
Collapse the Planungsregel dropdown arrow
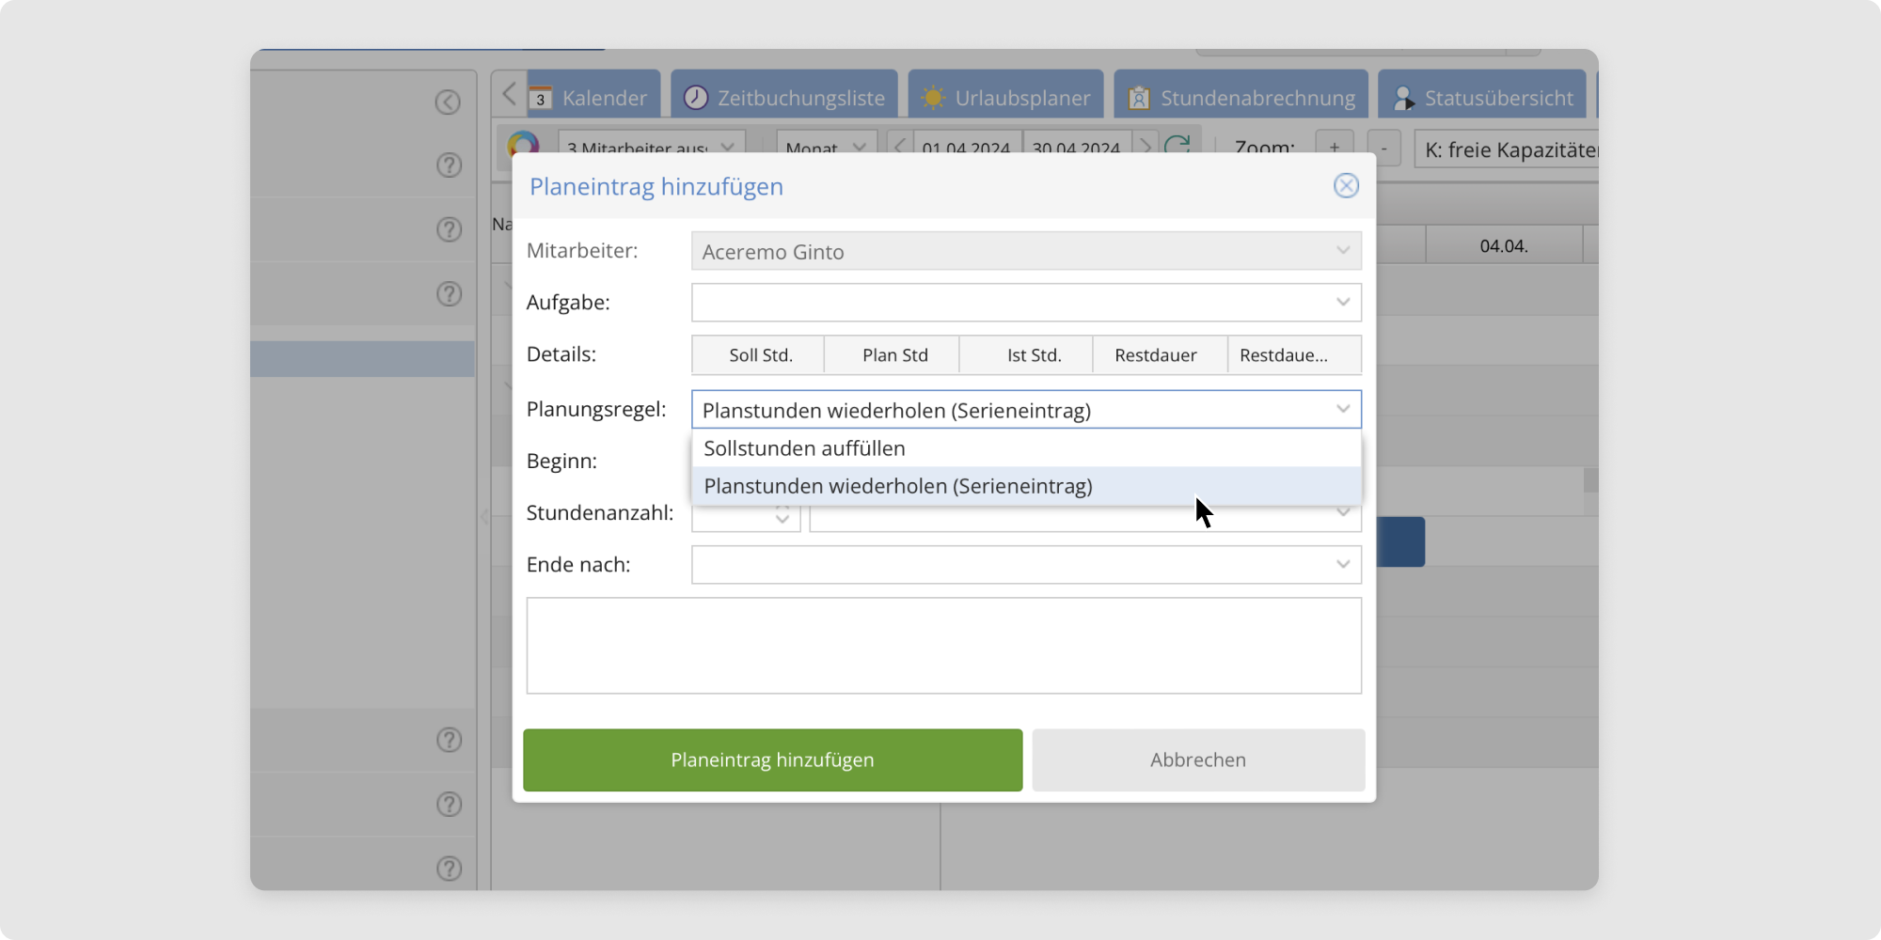pos(1342,410)
